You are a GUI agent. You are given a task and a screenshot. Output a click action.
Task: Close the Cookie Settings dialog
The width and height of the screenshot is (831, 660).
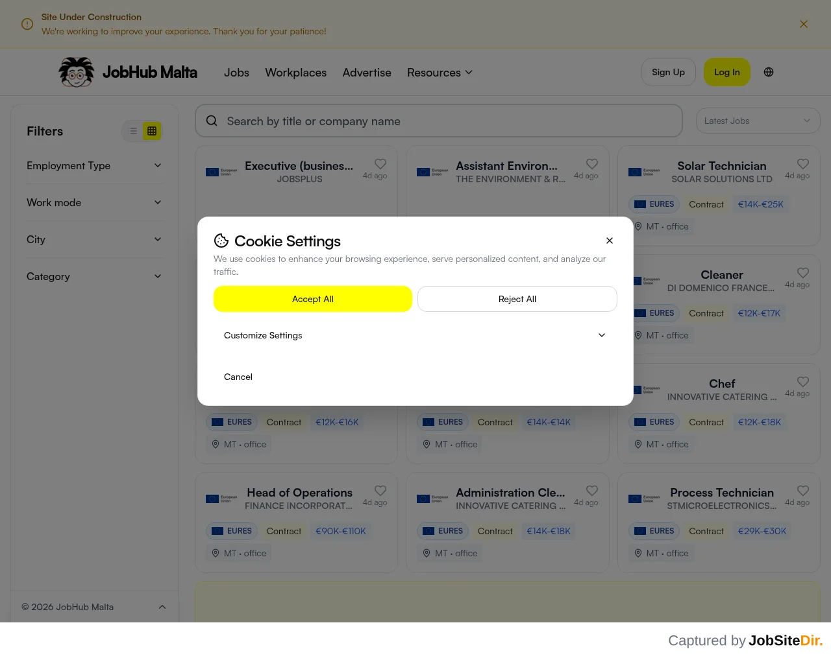[610, 241]
